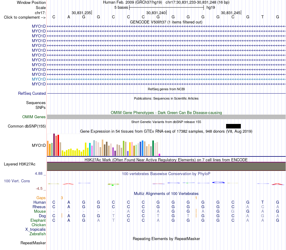Click the gray H3K27Ac signal band
The height and width of the screenshot is (250, 286).
click(166, 166)
